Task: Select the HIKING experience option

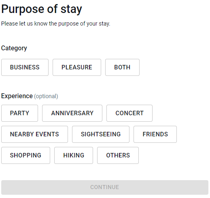Action: pyautogui.click(x=74, y=155)
